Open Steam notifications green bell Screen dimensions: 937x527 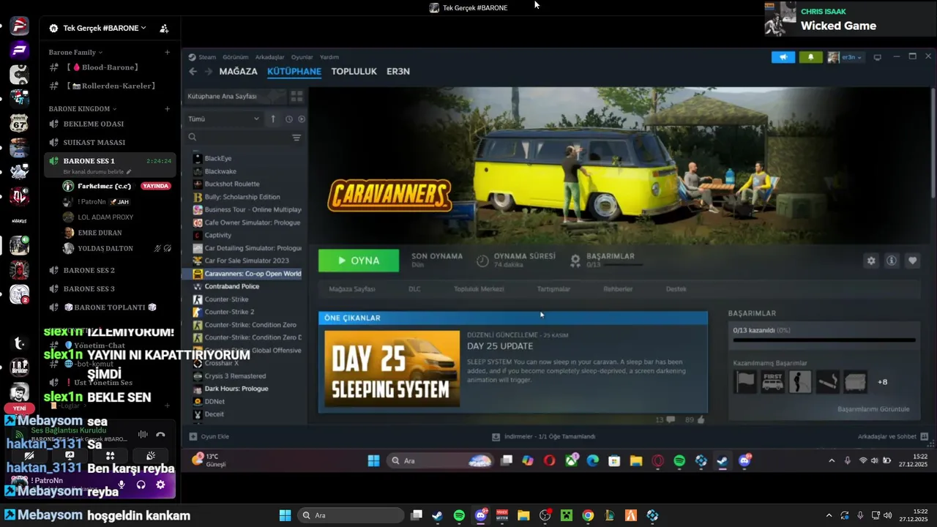click(x=810, y=57)
